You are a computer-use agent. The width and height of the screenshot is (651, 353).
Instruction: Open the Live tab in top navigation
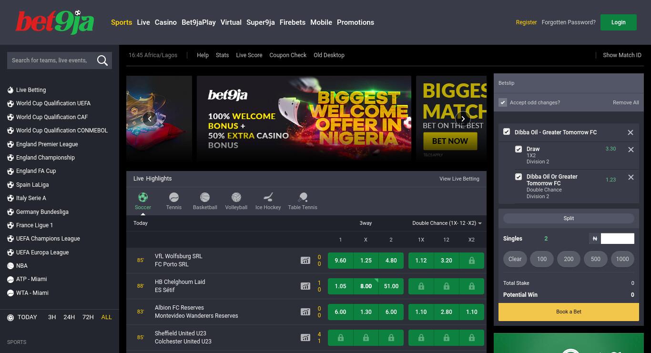pos(143,22)
